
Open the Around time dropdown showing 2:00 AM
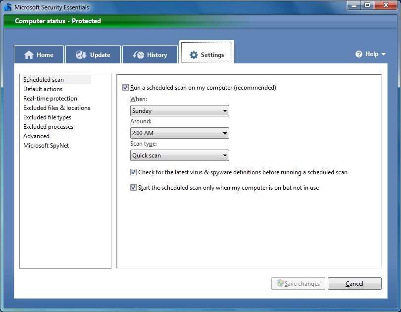[180, 133]
